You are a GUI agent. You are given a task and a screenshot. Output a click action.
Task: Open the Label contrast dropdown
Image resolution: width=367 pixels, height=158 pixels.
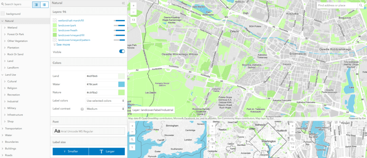tap(105, 109)
